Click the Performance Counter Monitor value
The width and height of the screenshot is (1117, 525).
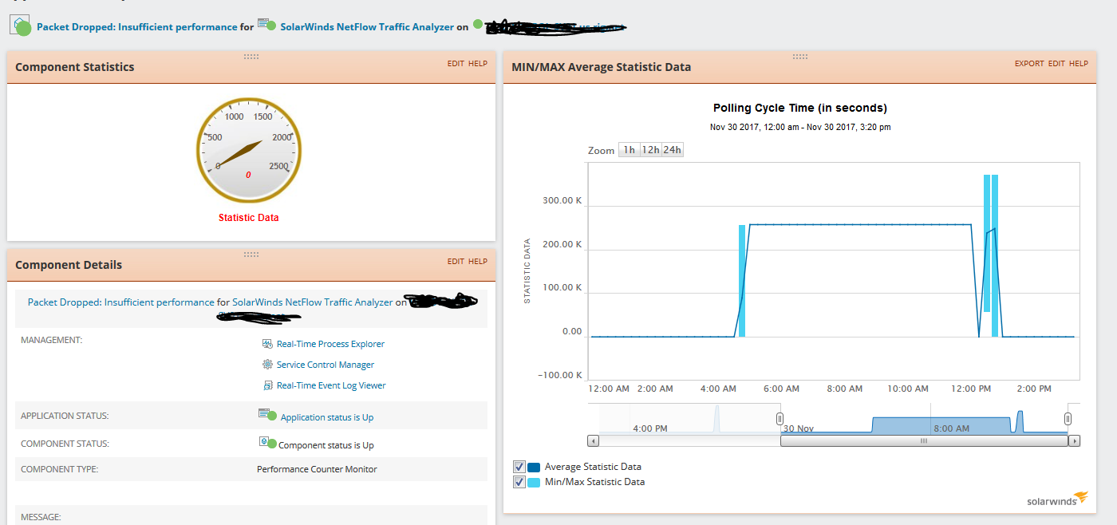pyautogui.click(x=317, y=469)
